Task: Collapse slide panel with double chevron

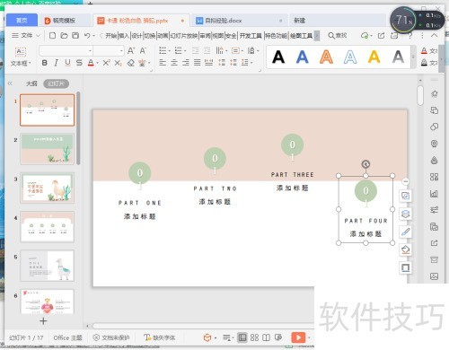Action: (10, 83)
